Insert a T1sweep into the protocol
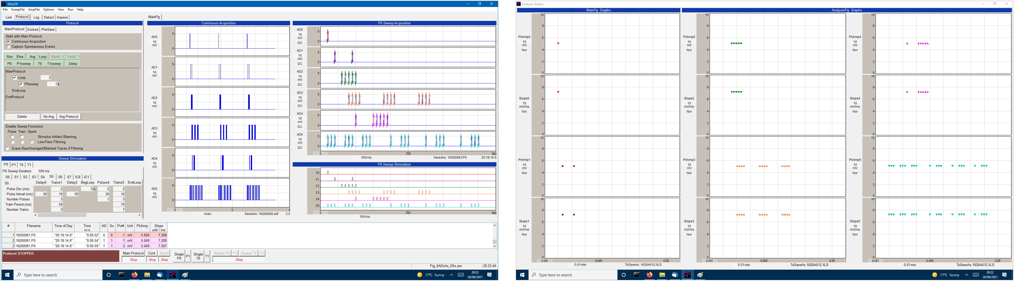The image size is (1014, 281). (54, 63)
